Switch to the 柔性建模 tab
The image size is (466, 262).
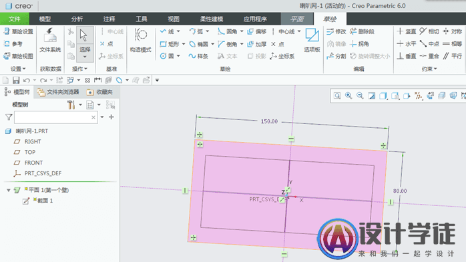(212, 19)
